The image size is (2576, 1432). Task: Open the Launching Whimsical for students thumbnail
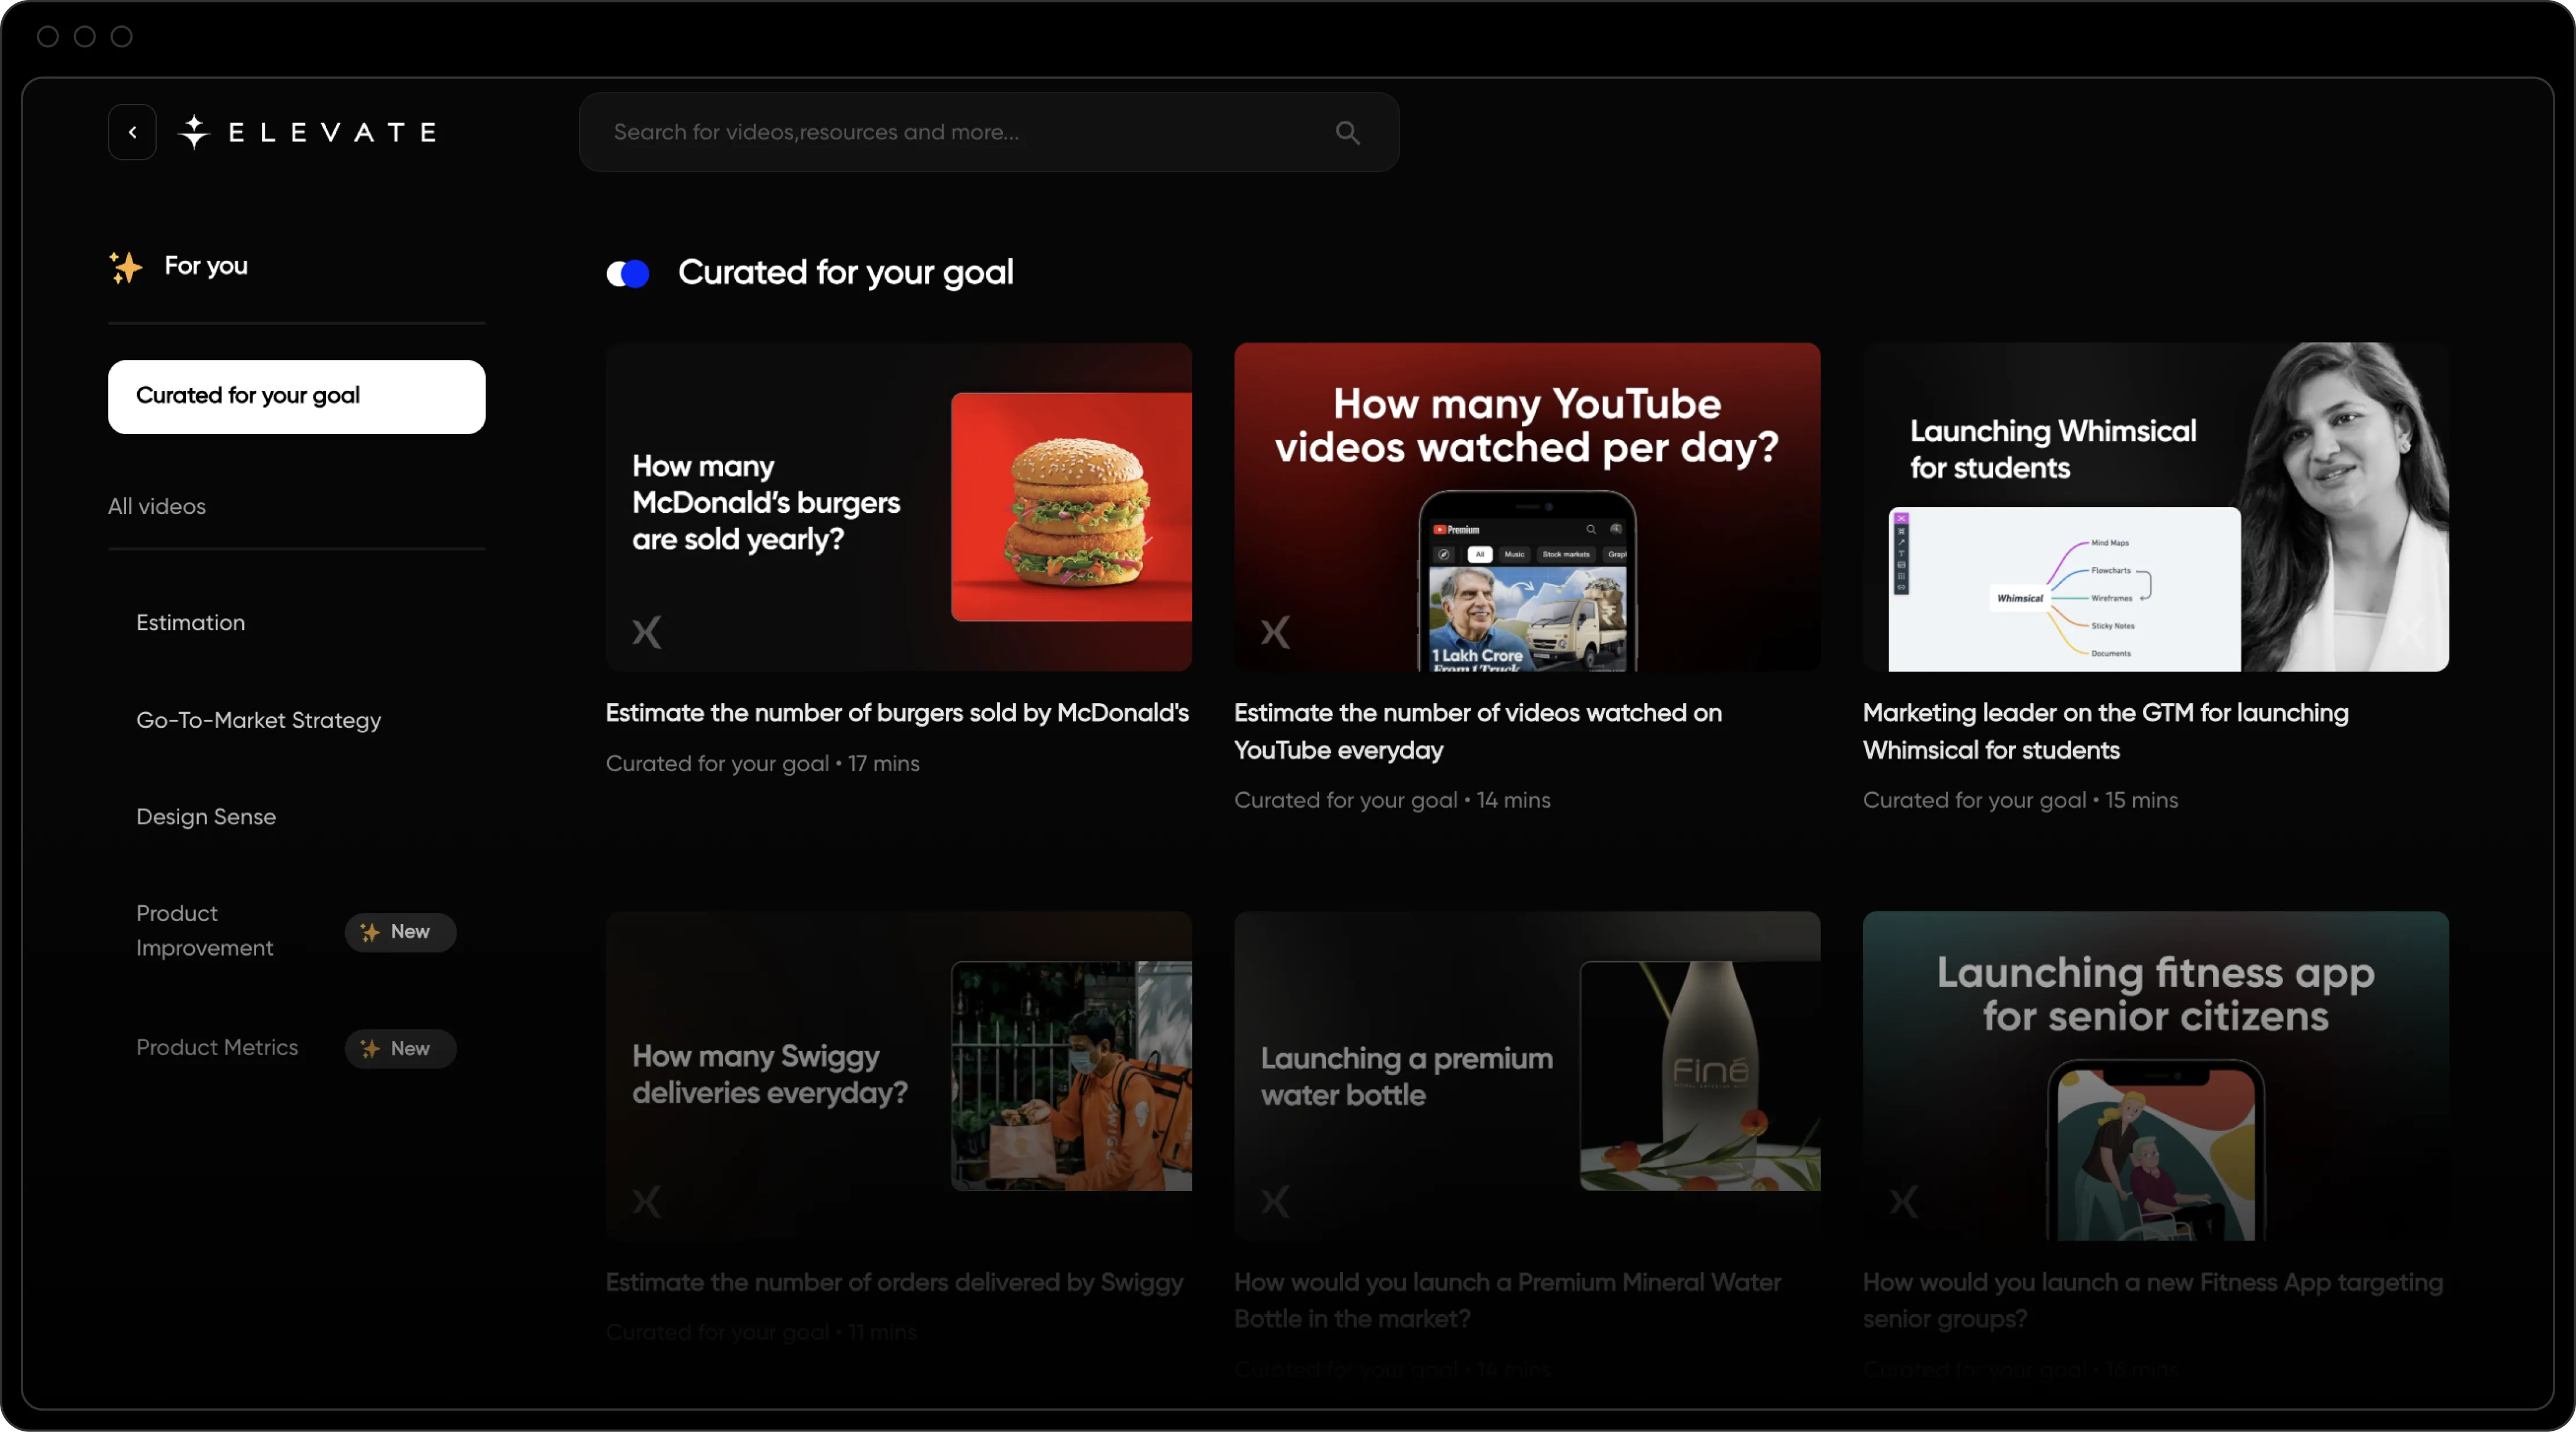tap(2155, 507)
